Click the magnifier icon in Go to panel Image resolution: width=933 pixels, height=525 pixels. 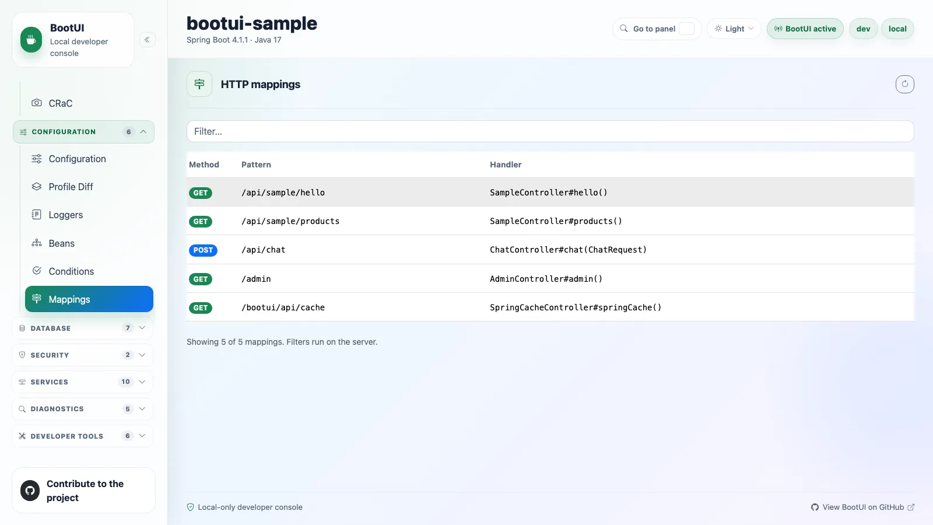pyautogui.click(x=623, y=29)
